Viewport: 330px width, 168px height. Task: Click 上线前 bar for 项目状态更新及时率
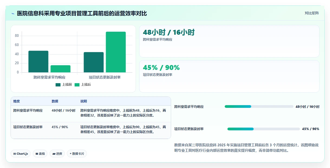pos(94,62)
